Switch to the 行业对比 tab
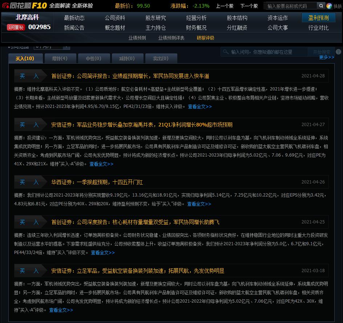Screen dimensions: 343x323 point(318,27)
